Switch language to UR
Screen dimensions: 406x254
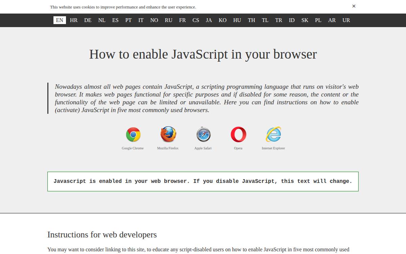tap(346, 20)
